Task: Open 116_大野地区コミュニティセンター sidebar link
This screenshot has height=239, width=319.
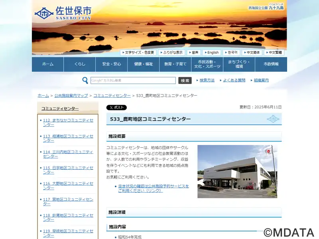Action: [68, 186]
